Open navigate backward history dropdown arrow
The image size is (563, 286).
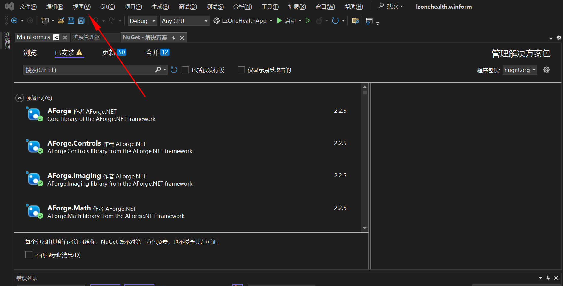click(22, 21)
